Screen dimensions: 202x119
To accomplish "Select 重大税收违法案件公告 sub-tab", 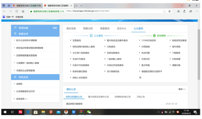I will pos(99,97).
